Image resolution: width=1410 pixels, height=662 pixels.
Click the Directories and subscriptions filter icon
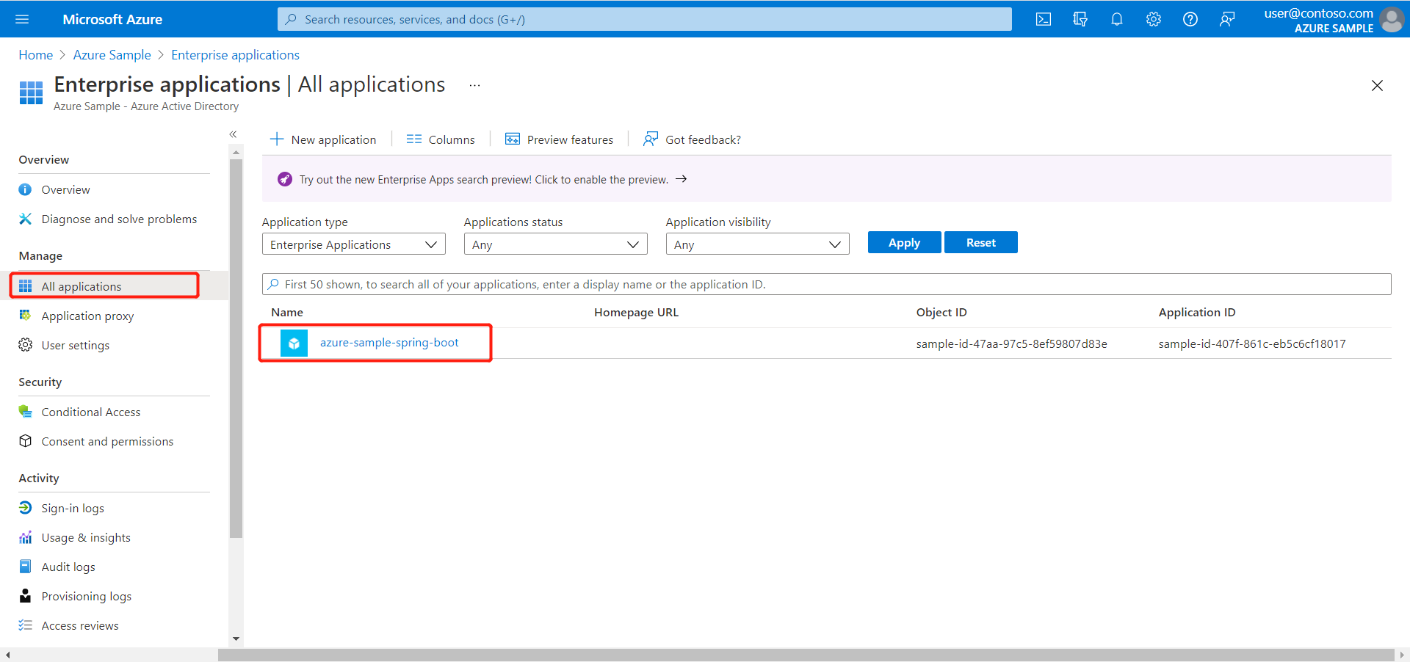[1080, 19]
